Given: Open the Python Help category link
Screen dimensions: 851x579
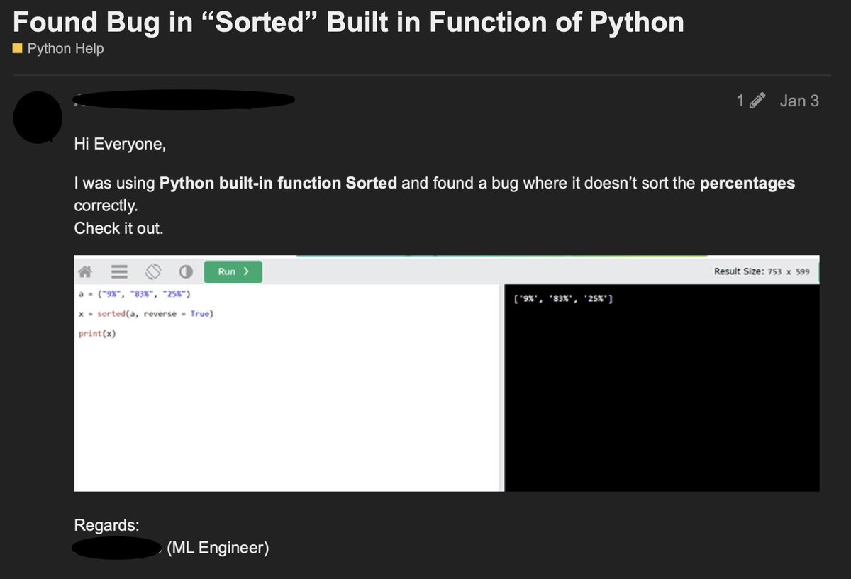Looking at the screenshot, I should pyautogui.click(x=65, y=49).
